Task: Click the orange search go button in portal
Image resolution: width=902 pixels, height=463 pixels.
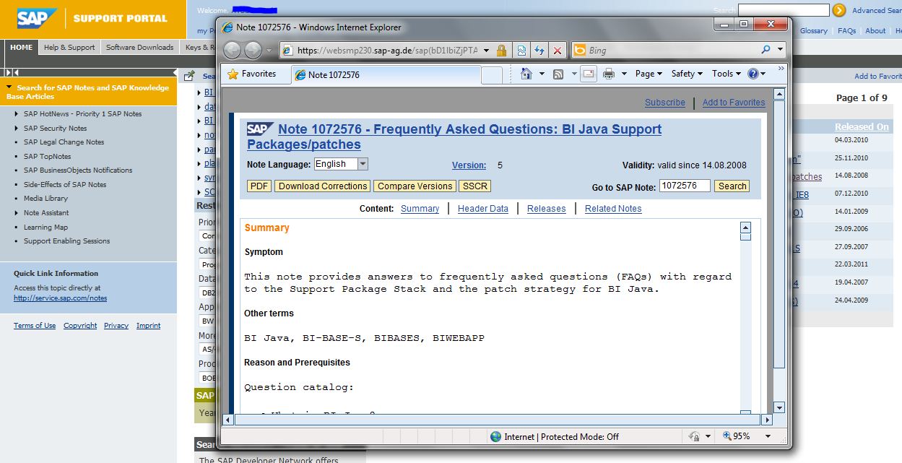Action: point(838,10)
